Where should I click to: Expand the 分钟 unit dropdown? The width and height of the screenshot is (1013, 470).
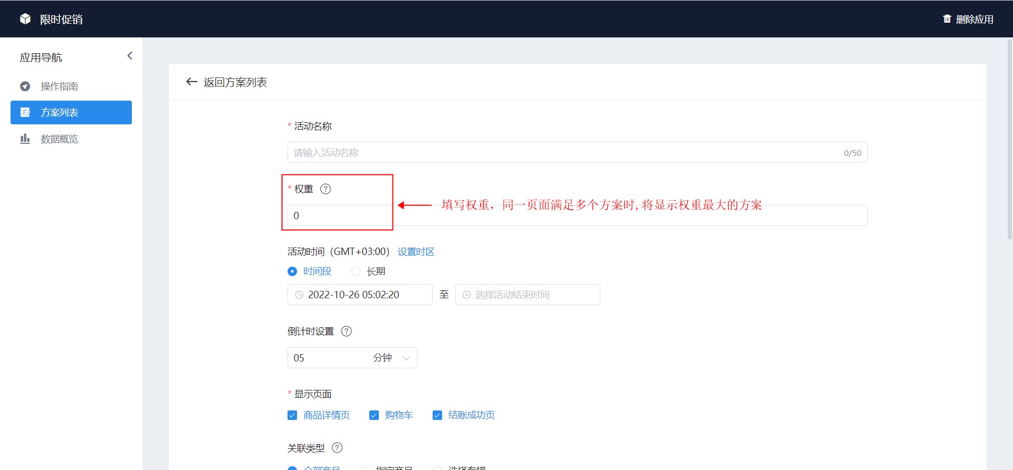tap(391, 358)
